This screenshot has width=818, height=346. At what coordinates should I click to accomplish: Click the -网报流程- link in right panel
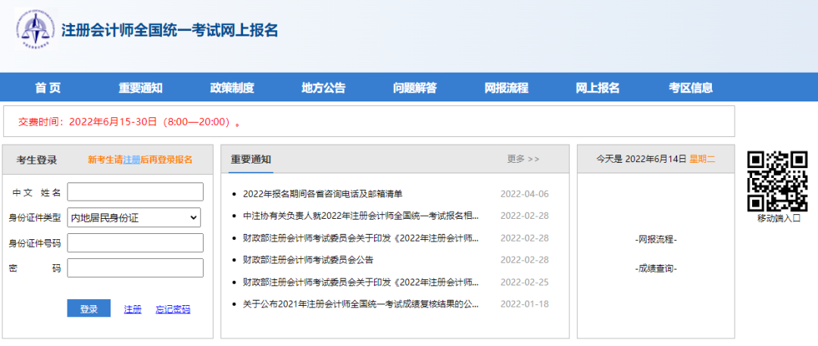click(656, 239)
